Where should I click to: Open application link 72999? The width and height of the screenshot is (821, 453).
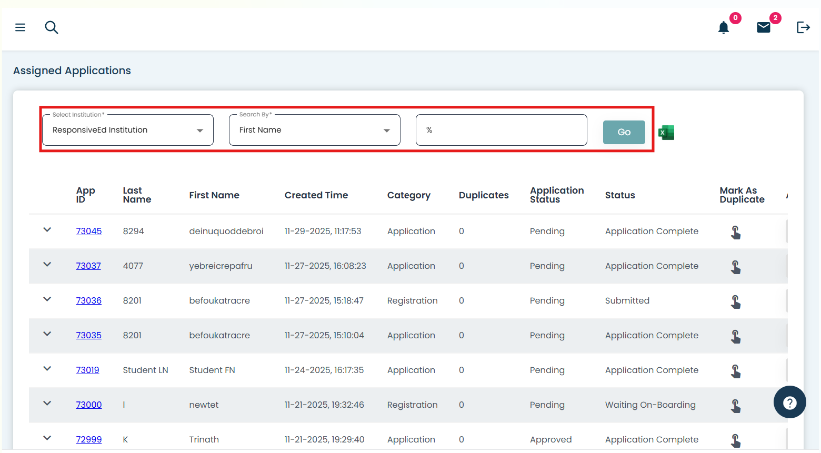coord(89,439)
